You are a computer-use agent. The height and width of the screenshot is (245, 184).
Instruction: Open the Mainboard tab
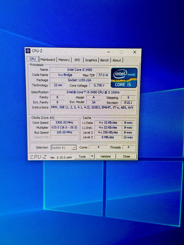pos(48,60)
